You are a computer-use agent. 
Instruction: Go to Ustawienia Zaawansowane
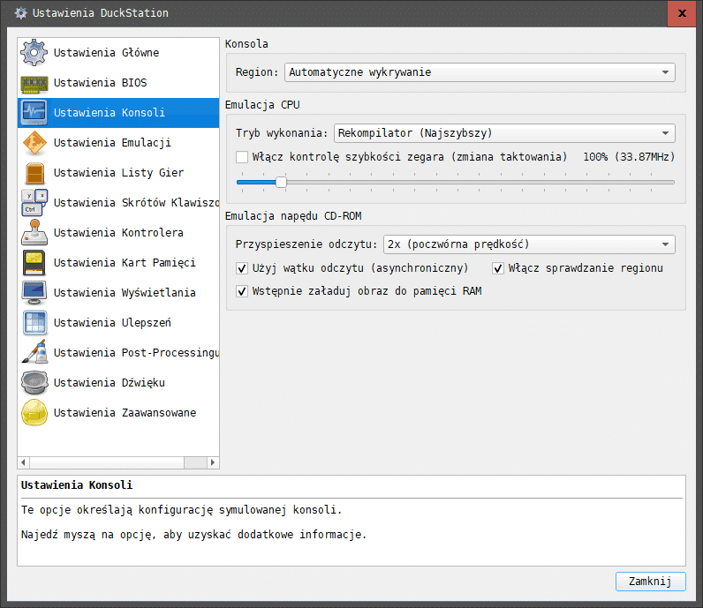tap(118, 413)
